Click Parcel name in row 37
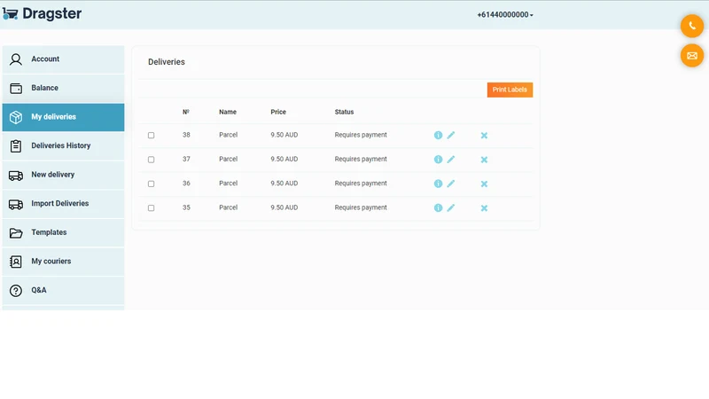The image size is (709, 399). click(x=228, y=159)
